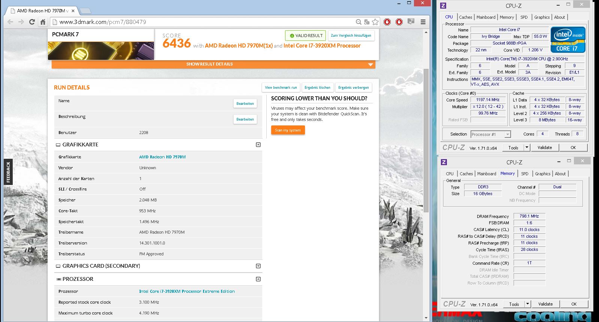
Task: Click Ergebnis löschen button
Action: coord(317,88)
